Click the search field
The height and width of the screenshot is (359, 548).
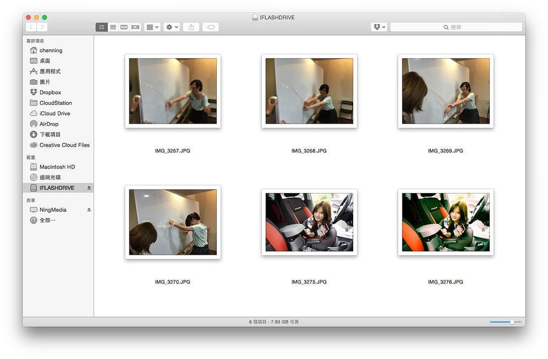(456, 27)
